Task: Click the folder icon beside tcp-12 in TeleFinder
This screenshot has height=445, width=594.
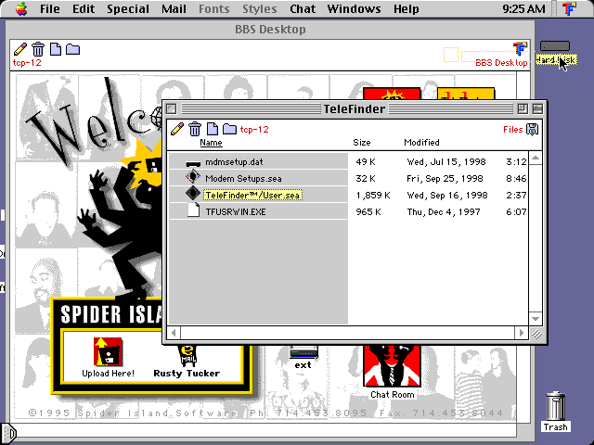Action: pyautogui.click(x=229, y=129)
